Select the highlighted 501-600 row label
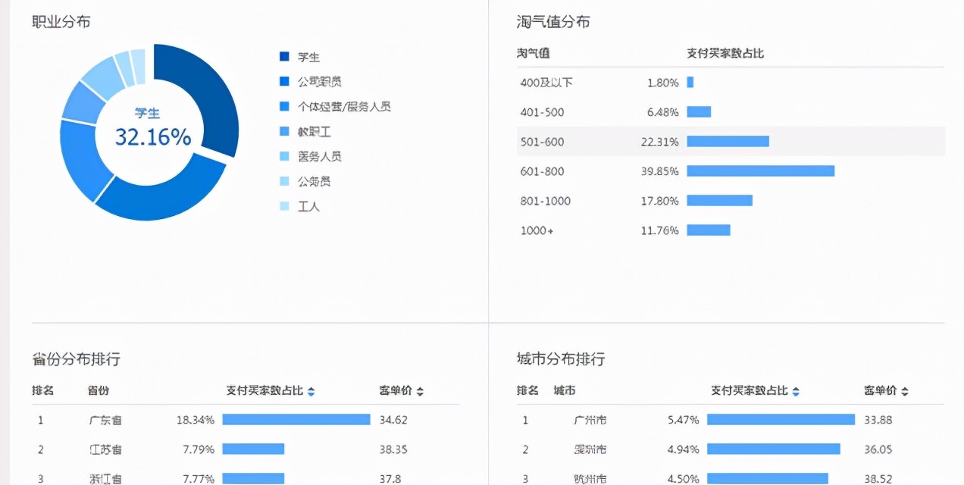Image resolution: width=964 pixels, height=485 pixels. point(543,142)
